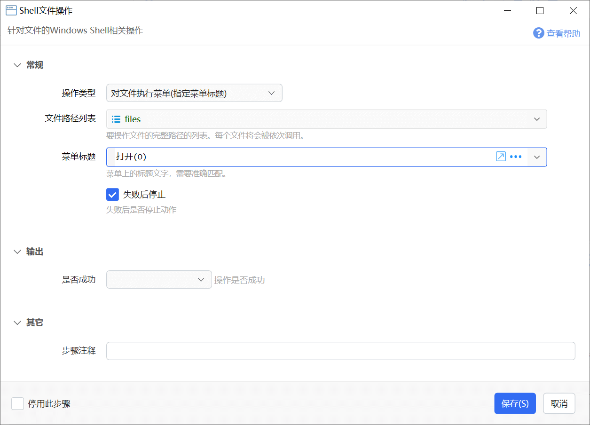This screenshot has height=425, width=590.
Task: Collapse the 输出 section
Action: 17,252
